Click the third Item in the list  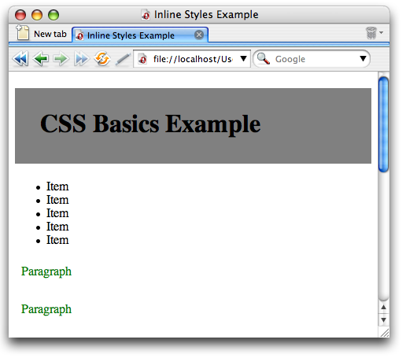(x=57, y=213)
